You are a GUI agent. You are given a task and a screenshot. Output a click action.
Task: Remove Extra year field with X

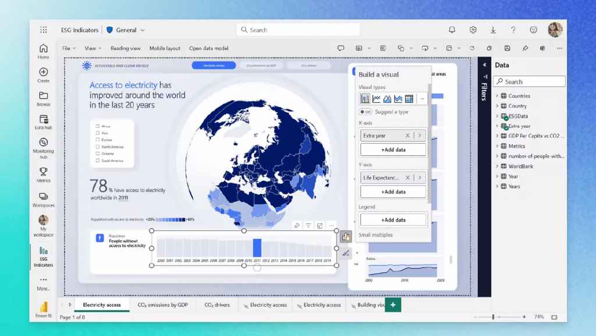[x=407, y=135]
